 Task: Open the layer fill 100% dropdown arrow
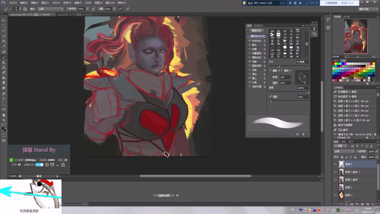pyautogui.click(x=377, y=157)
